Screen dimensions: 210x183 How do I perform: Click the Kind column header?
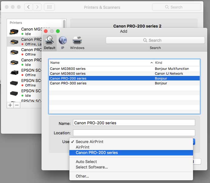click(177, 63)
